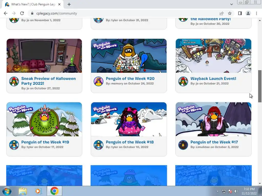This screenshot has width=262, height=196.
Task: Click tyler's avatar on Week #19 card
Action: click(x=14, y=145)
